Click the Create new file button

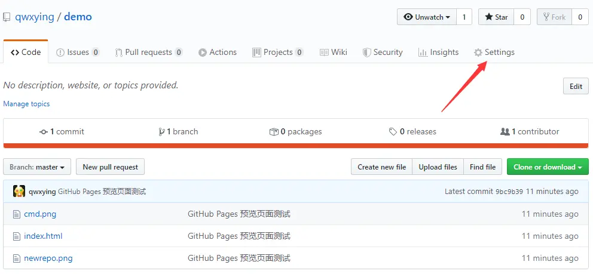click(381, 167)
